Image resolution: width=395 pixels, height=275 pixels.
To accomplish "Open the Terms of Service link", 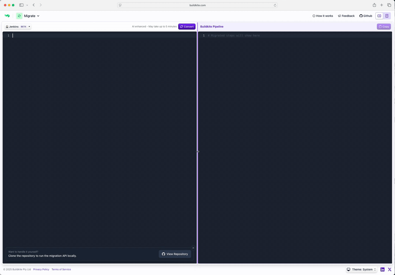I will [61, 270].
